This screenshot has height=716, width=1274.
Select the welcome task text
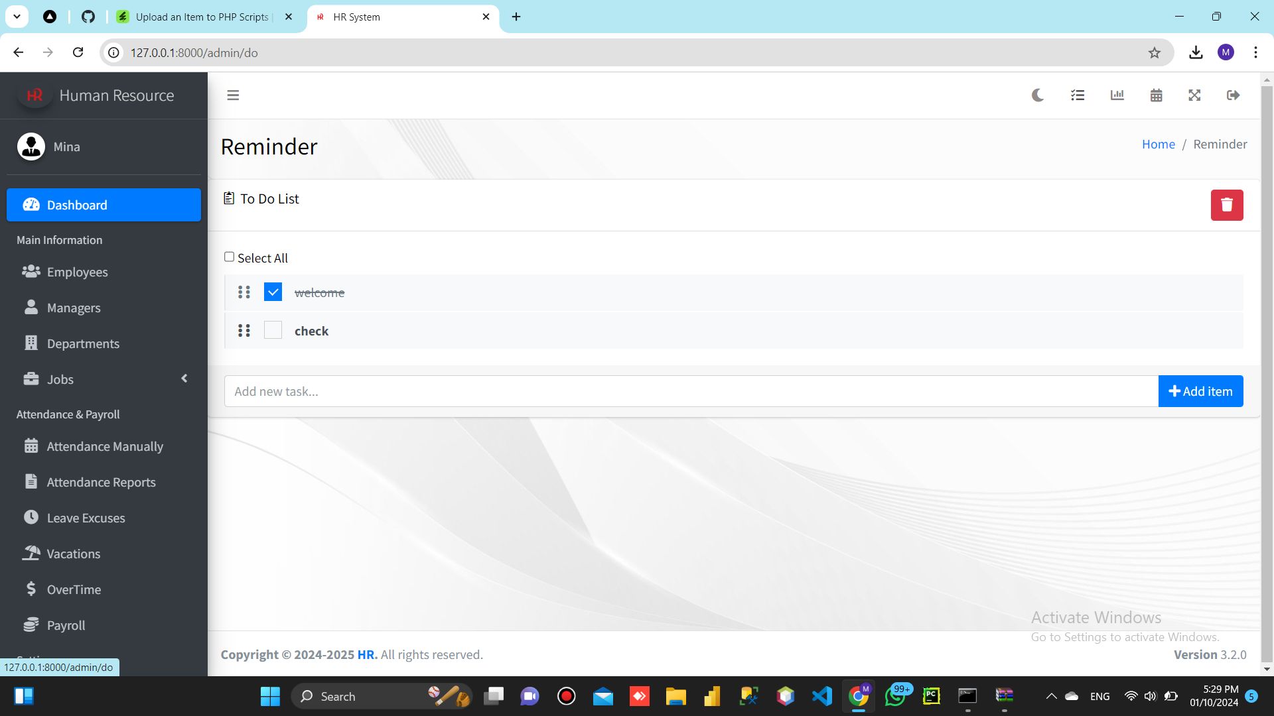[319, 292]
